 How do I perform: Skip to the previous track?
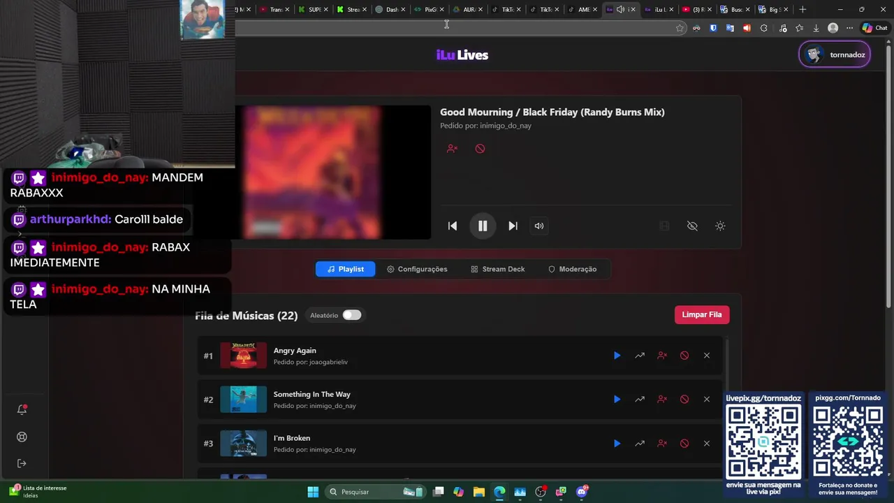coord(453,226)
